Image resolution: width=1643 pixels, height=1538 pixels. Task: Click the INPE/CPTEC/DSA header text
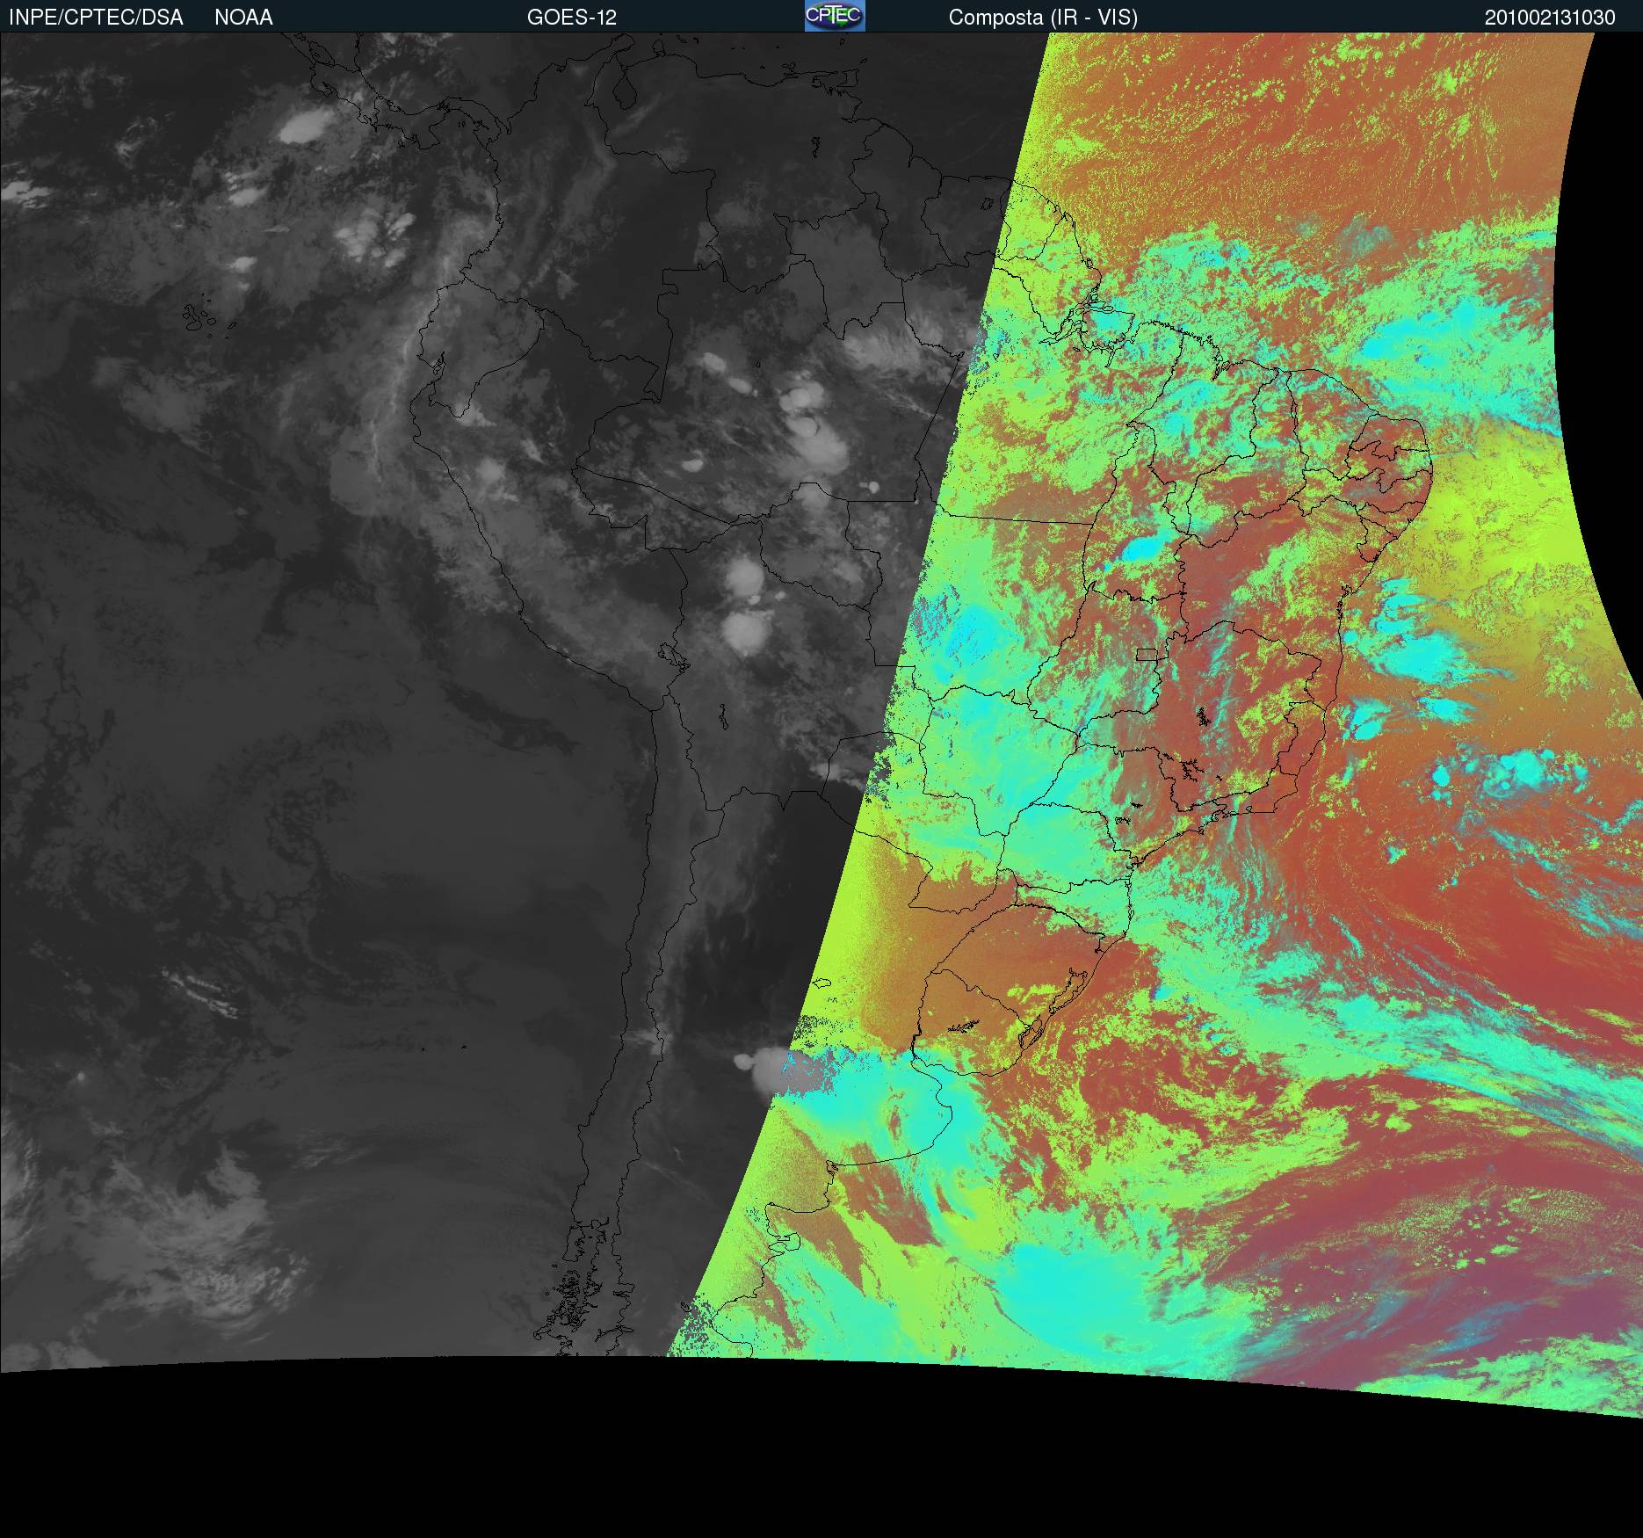click(96, 18)
